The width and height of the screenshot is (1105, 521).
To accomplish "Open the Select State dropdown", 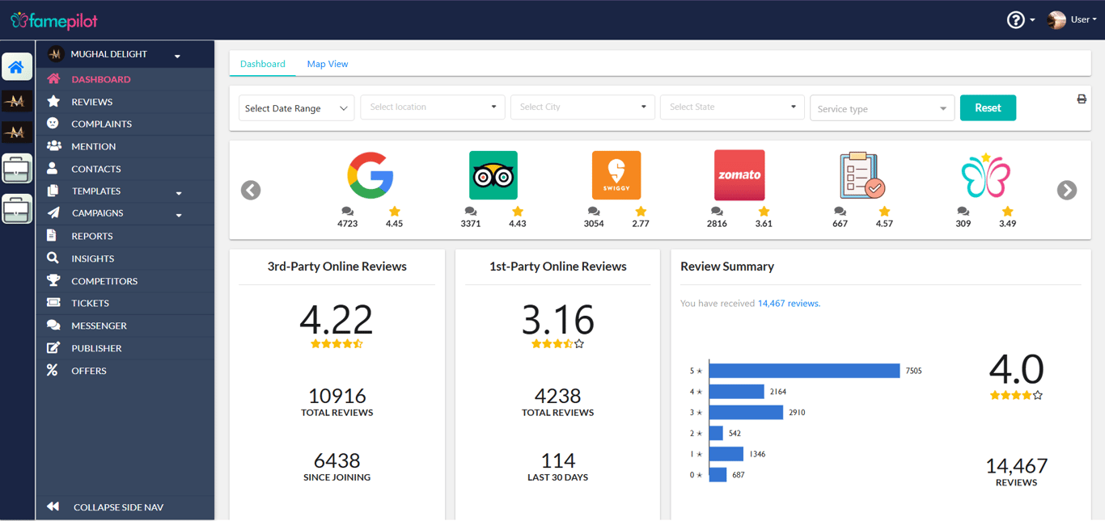I will (732, 107).
